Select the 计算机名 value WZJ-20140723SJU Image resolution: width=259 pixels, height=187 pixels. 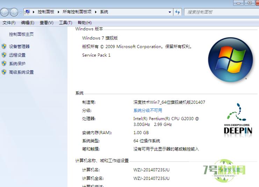[x=151, y=170]
